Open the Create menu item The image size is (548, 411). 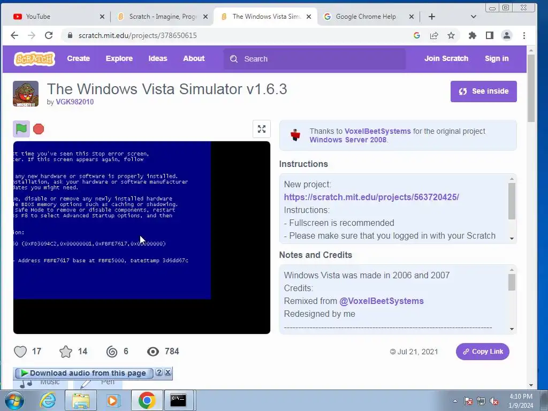click(x=78, y=59)
